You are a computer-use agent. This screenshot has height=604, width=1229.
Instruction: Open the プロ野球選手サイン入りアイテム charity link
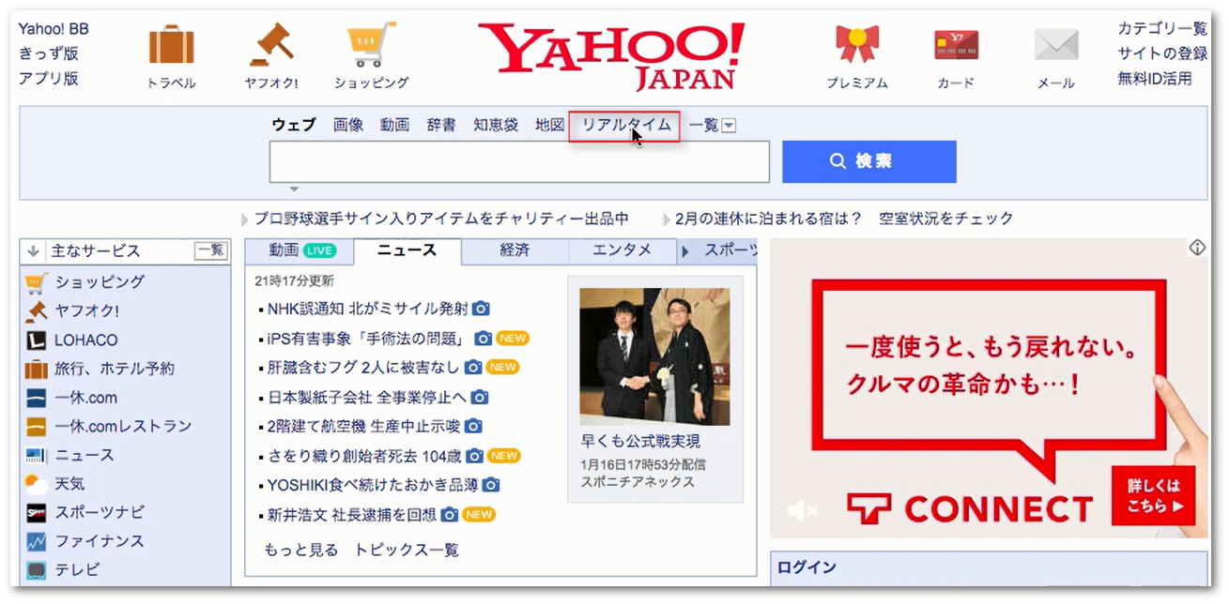(x=441, y=219)
